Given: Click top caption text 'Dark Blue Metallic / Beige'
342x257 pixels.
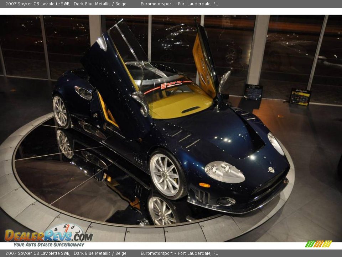Looking at the screenshot, I should click(x=100, y=4).
